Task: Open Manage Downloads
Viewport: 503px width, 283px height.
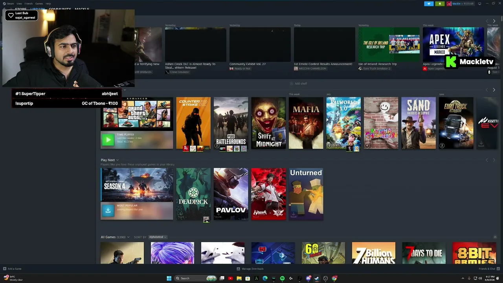Action: 250,269
